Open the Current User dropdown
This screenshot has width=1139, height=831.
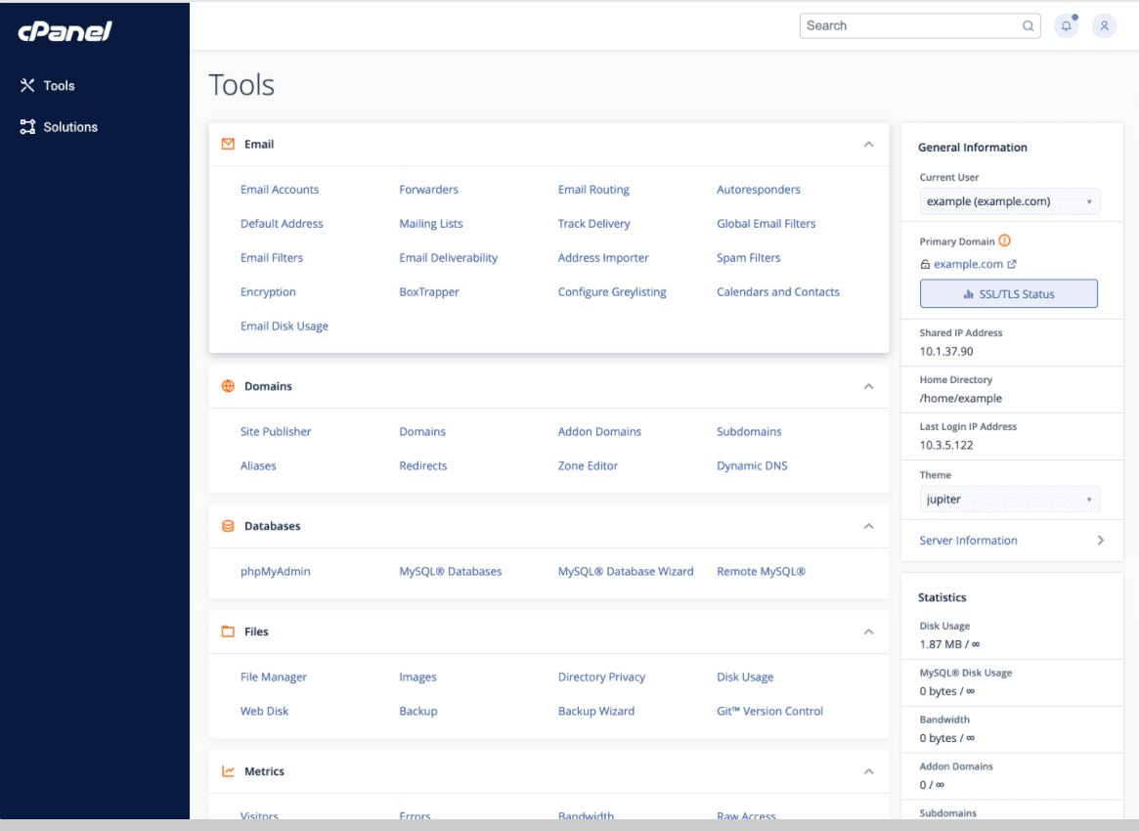pos(1010,201)
